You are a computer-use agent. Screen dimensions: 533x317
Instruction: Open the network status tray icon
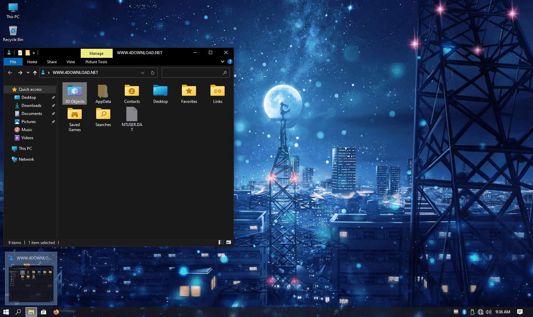pos(481,312)
